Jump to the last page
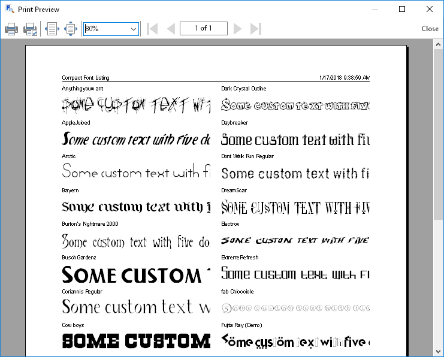The image size is (444, 357). click(256, 29)
